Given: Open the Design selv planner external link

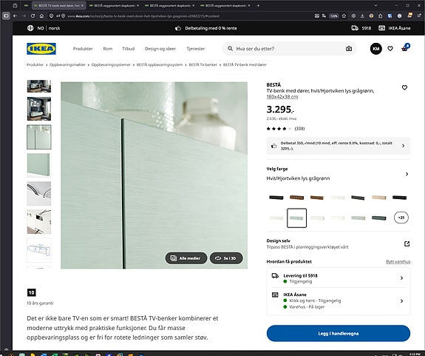Looking at the screenshot, I should [407, 244].
